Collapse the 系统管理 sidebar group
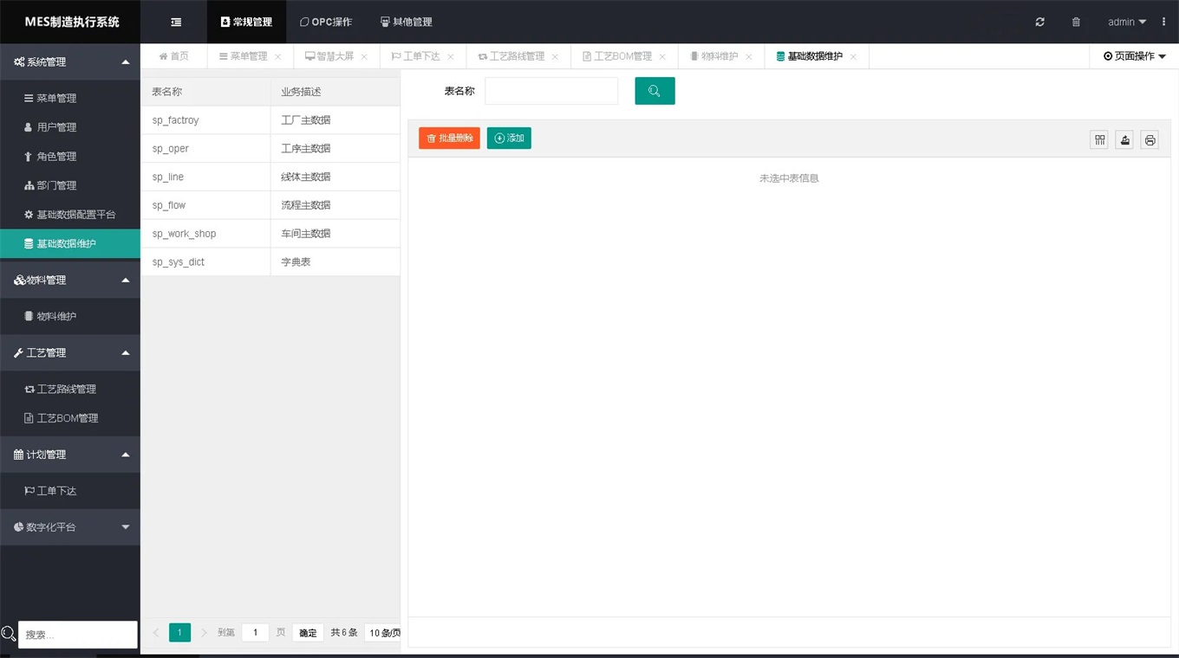Image resolution: width=1179 pixels, height=658 pixels. pos(70,61)
